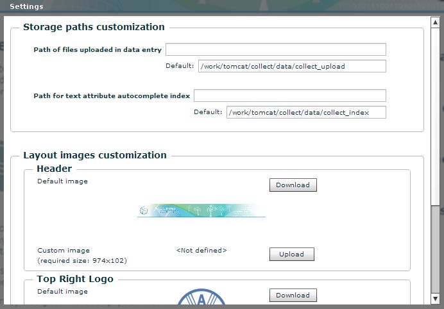444x309 pixels.
Task: Click the scrollbar down arrow
Action: click(435, 298)
